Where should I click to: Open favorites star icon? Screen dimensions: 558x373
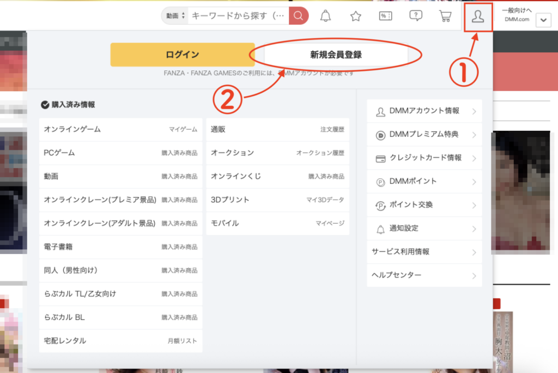click(356, 16)
